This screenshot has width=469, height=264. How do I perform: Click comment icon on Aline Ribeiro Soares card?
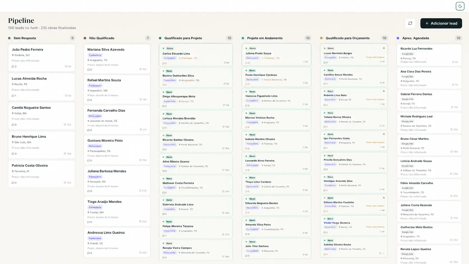(x=164, y=171)
